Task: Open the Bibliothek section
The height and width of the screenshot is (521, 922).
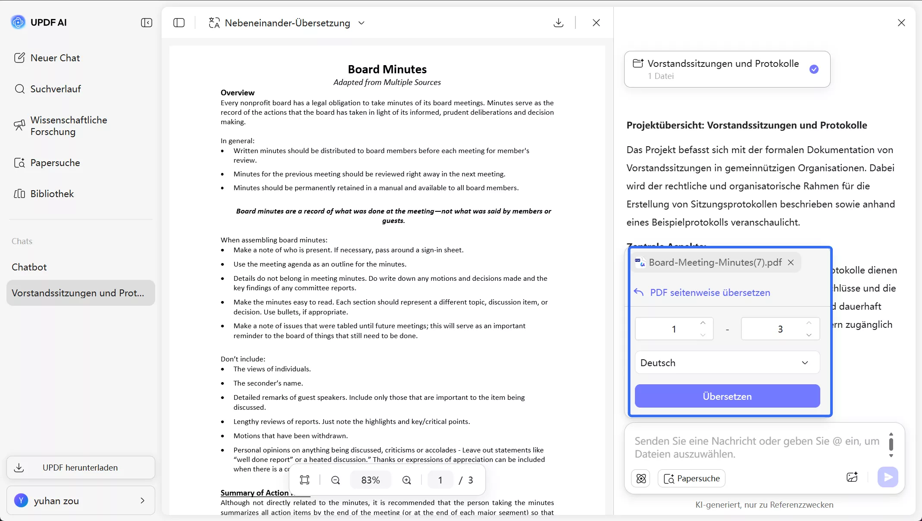Action: [52, 194]
